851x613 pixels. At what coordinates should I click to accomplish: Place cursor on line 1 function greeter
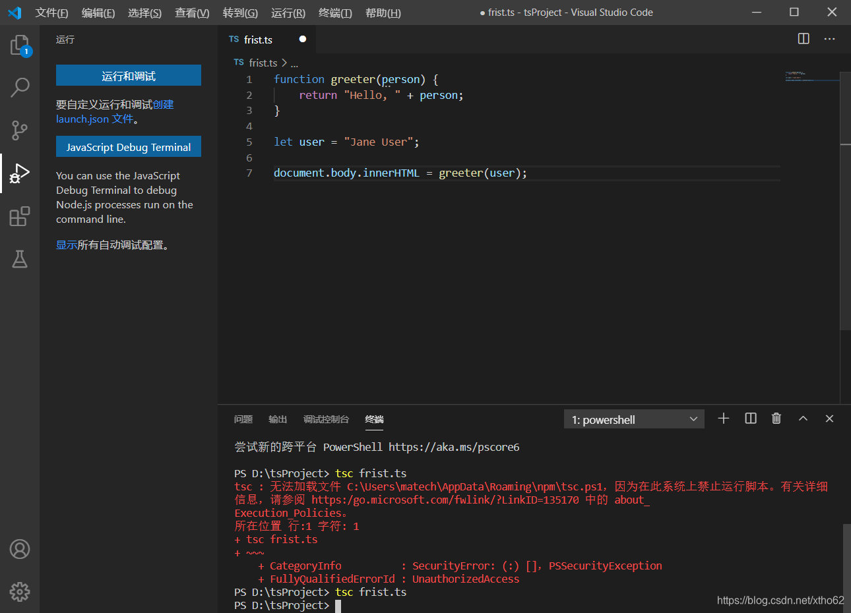[x=356, y=79]
